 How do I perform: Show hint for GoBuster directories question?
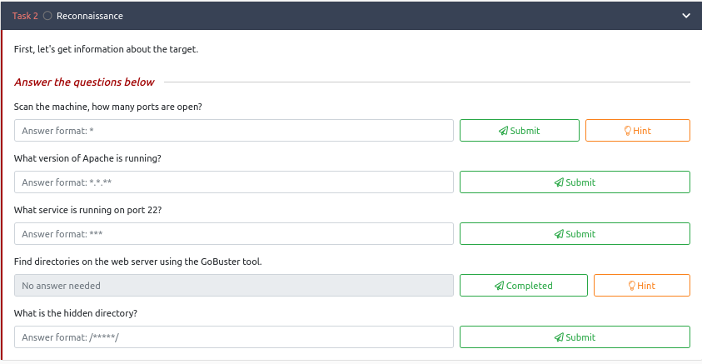[x=642, y=285]
